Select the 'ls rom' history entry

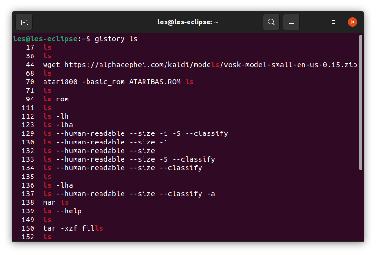pos(56,99)
